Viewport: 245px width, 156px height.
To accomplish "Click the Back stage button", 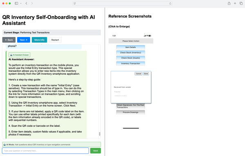I will pyautogui.click(x=9, y=40).
